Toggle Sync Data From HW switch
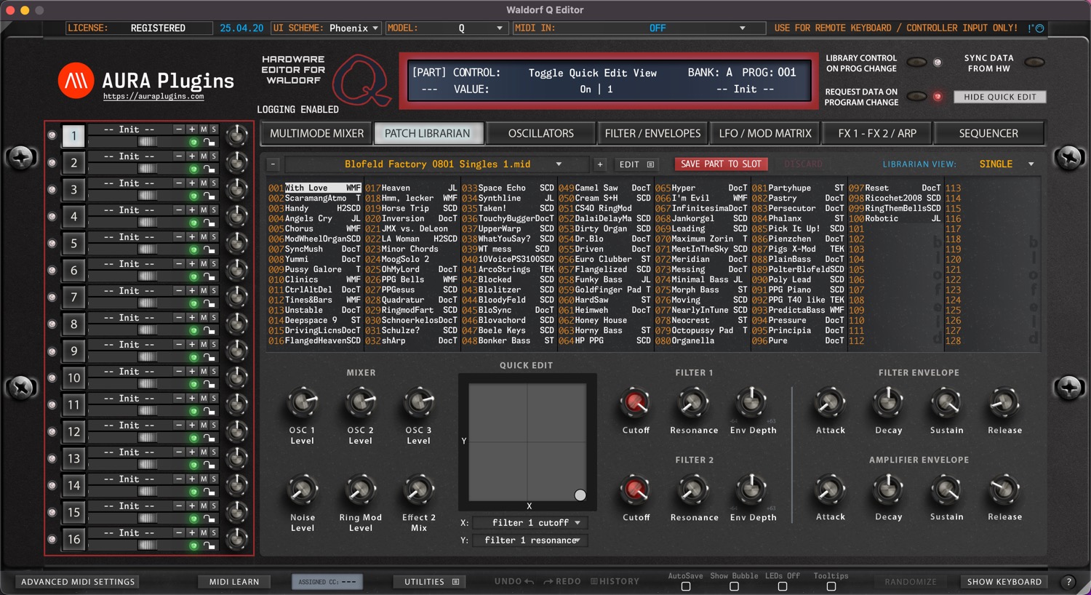This screenshot has width=1091, height=595. click(x=1034, y=63)
